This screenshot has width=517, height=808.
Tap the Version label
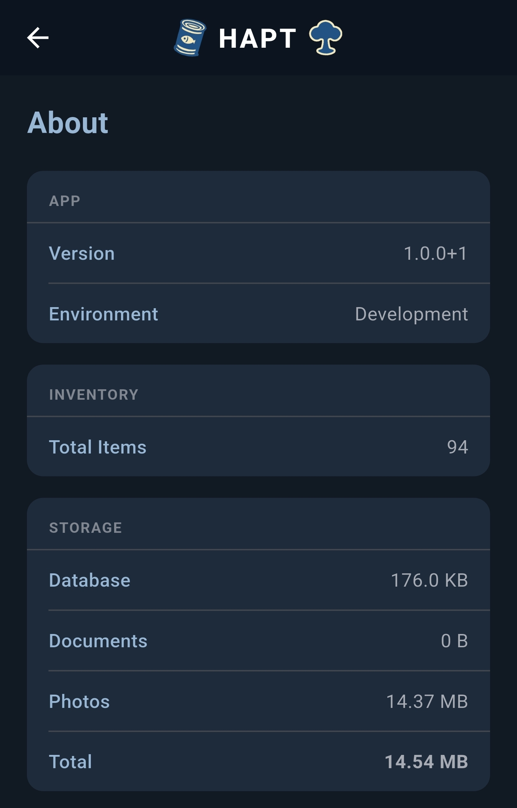[x=82, y=253]
